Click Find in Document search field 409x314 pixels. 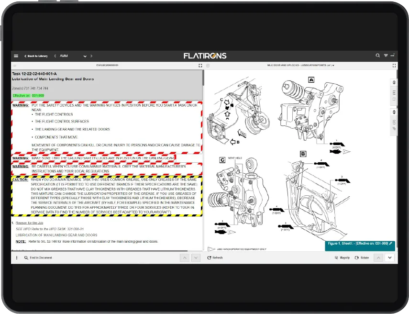pyautogui.click(x=39, y=258)
